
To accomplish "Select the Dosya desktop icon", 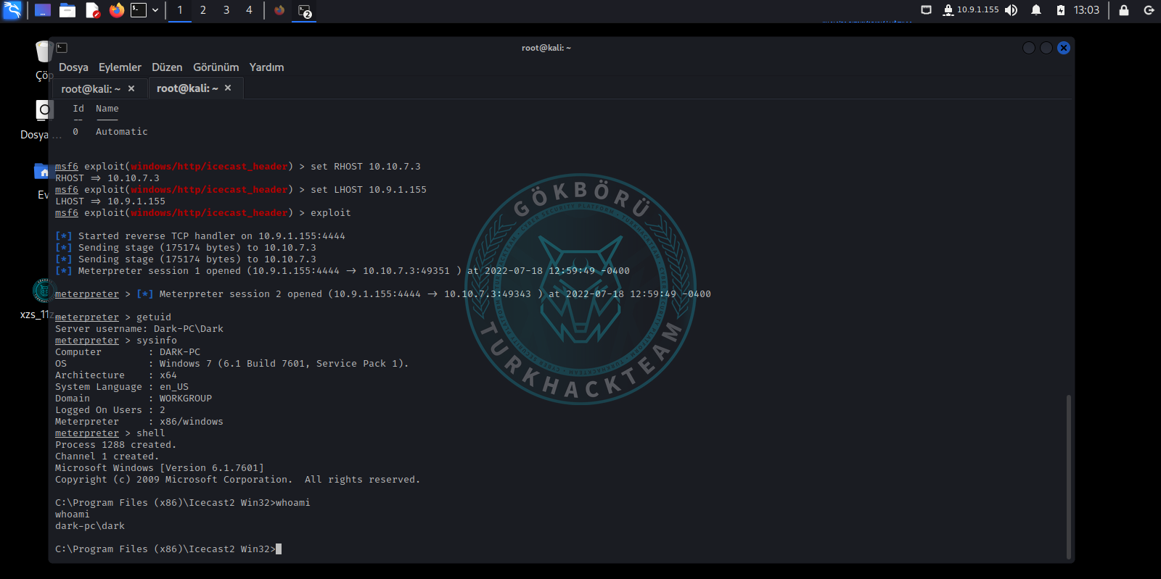I will point(41,120).
